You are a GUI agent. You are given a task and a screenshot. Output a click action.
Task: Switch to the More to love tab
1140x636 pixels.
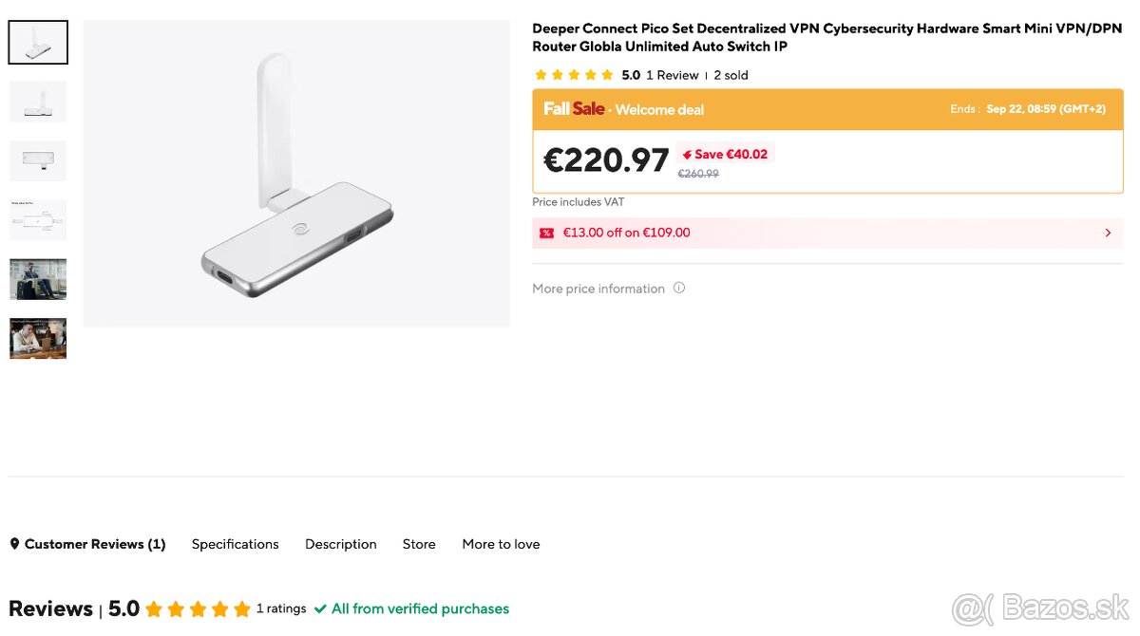click(x=501, y=543)
